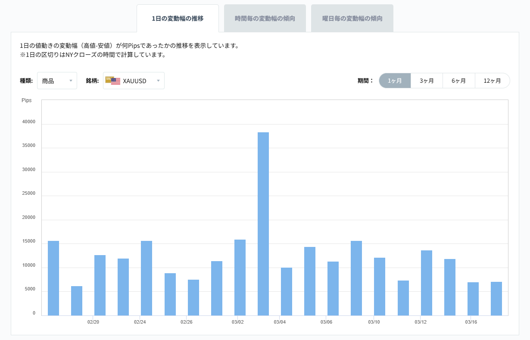The image size is (530, 340).
Task: Open the 銘柄 symbol dropdown arrow
Action: pyautogui.click(x=158, y=81)
